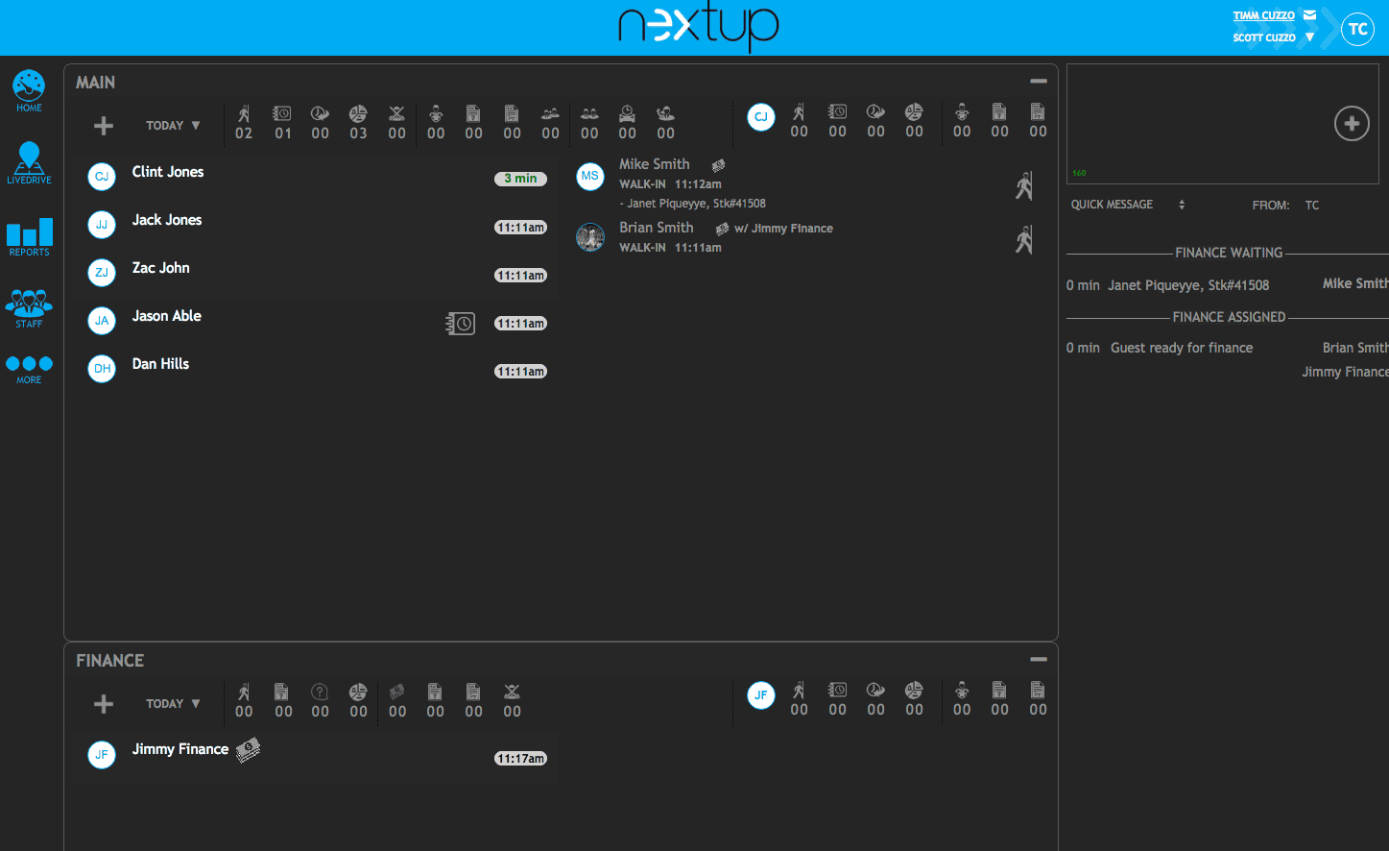The image size is (1389, 851).
Task: Click the phone agent icon in Main stats
Action: 665,113
